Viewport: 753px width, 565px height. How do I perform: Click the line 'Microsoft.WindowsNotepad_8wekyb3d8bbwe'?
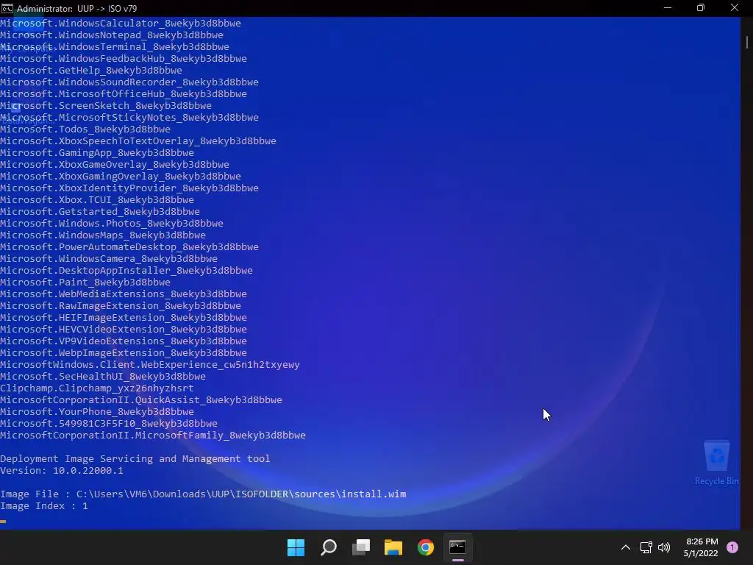point(112,35)
